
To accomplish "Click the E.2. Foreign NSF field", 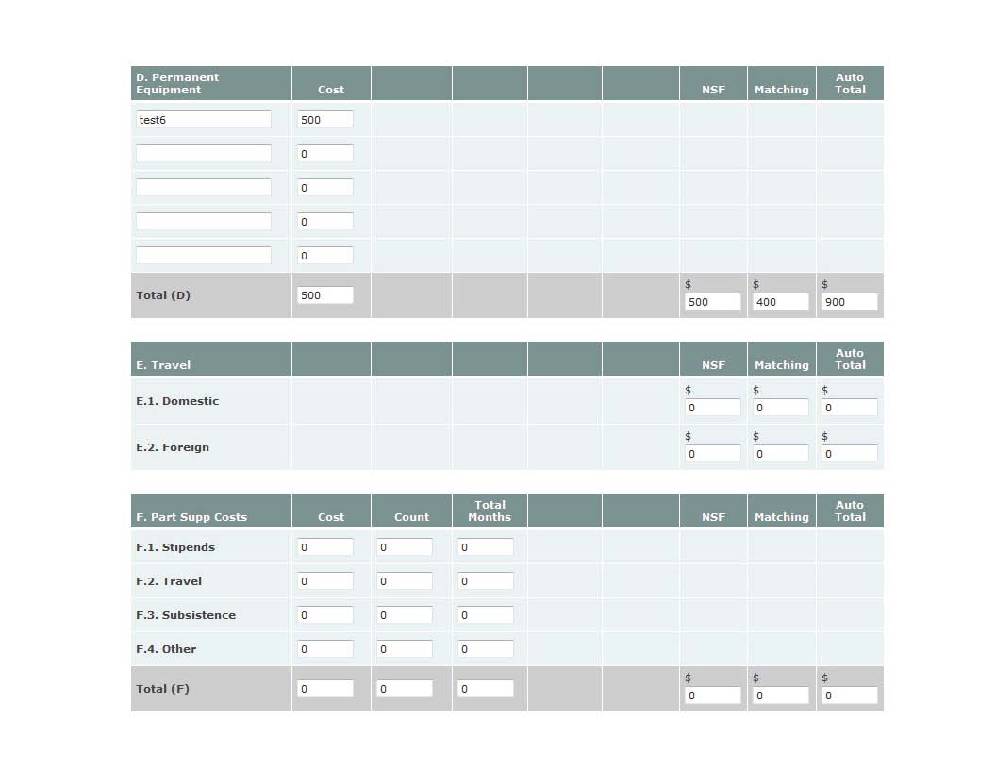I will [x=713, y=454].
